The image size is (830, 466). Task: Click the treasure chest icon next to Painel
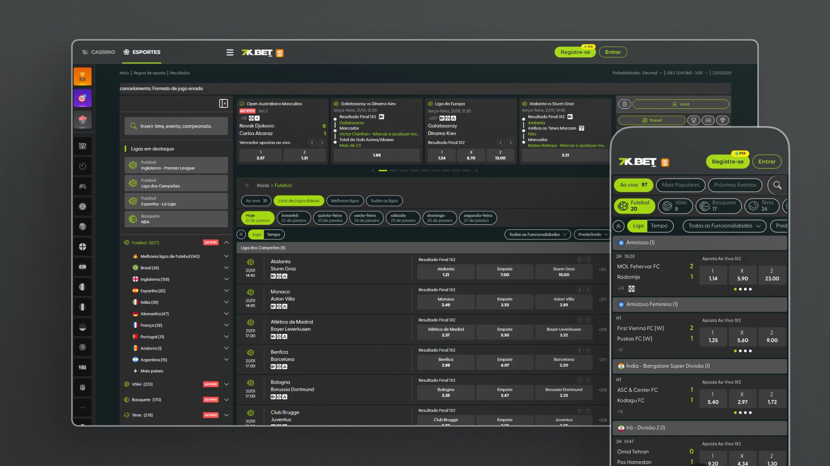point(708,120)
